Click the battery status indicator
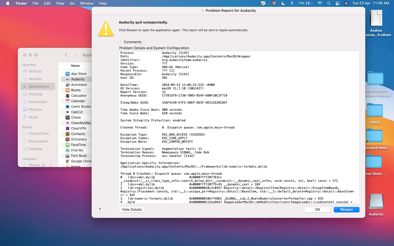This screenshot has height=246, width=394. 305,3
